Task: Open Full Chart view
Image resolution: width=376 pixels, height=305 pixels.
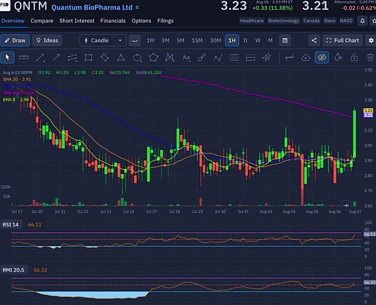Action: click(343, 40)
